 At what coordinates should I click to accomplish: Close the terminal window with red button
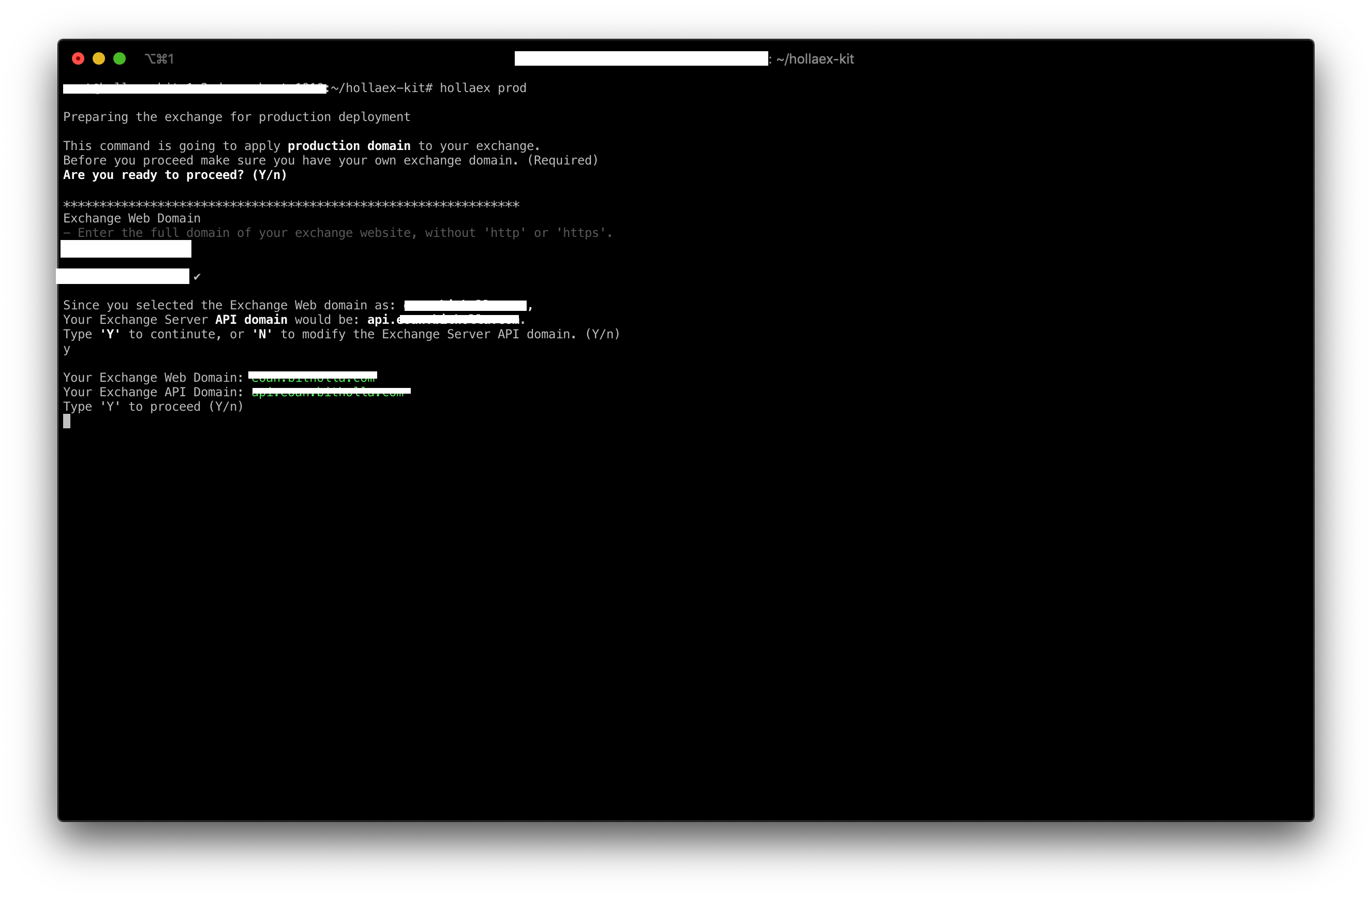point(78,59)
